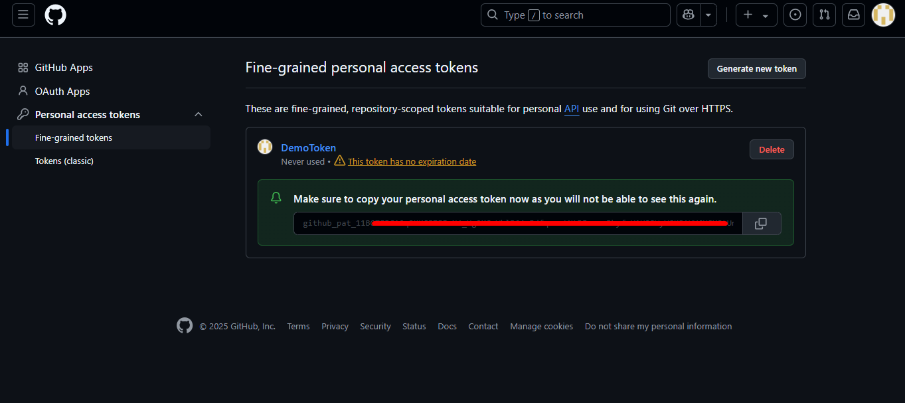This screenshot has height=403, width=905.
Task: Select Tokens (classic) in sidebar
Action: click(x=64, y=161)
